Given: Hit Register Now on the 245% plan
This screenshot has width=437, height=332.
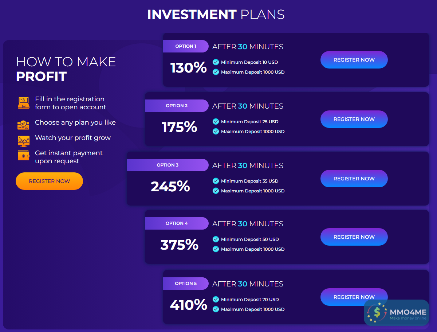Looking at the screenshot, I should click(354, 179).
